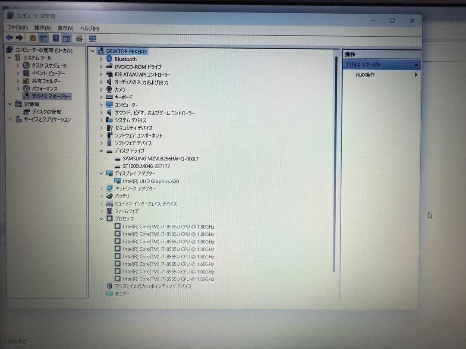Open Help using the help toolbar icon
The height and width of the screenshot is (349, 466).
click(x=55, y=38)
